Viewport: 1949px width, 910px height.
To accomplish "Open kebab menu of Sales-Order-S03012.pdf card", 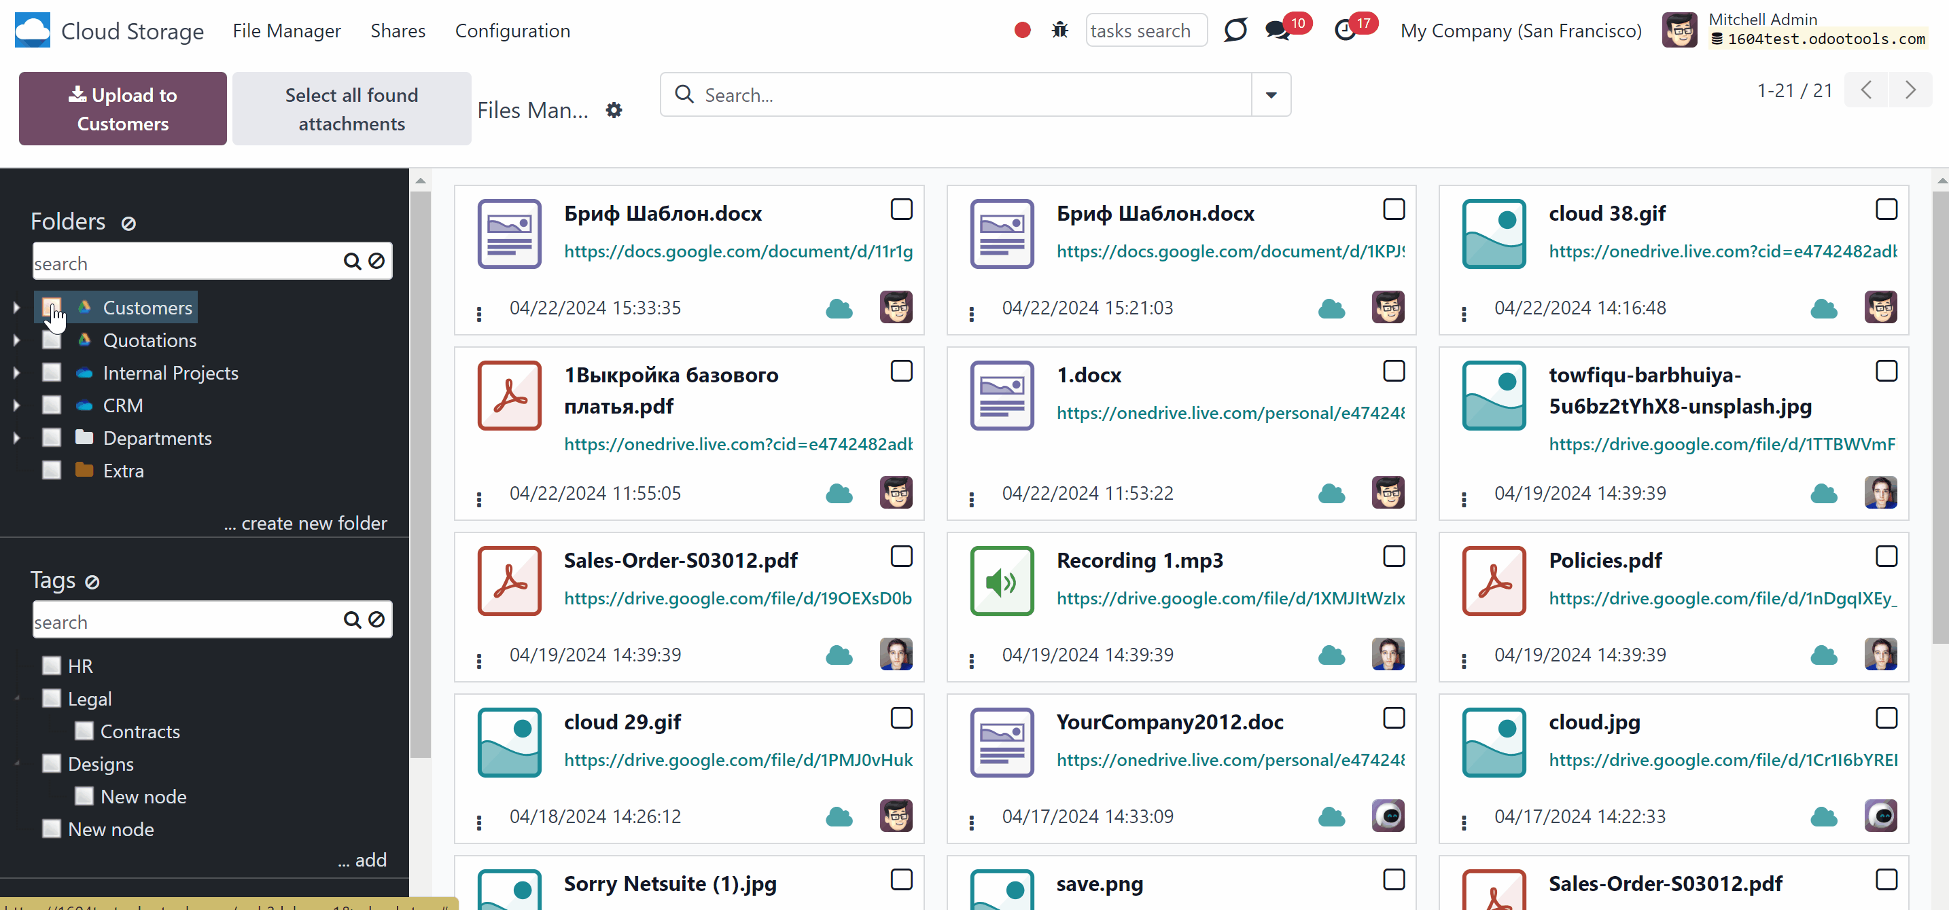I will [x=479, y=661].
